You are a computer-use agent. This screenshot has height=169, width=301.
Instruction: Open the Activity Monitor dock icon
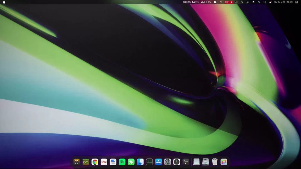[x=149, y=162]
